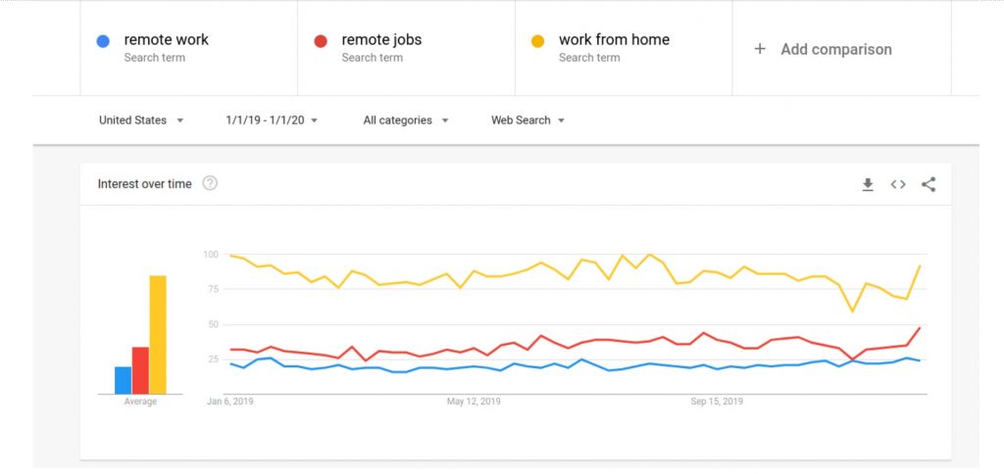The image size is (1004, 474).
Task: Share the Interest over time chart
Action: click(929, 184)
